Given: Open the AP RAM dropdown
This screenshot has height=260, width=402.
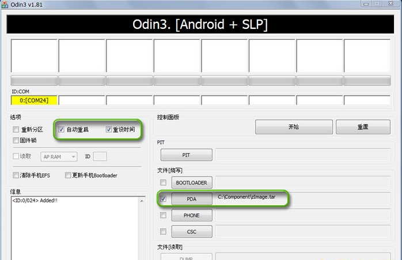Looking at the screenshot, I should tap(59, 157).
